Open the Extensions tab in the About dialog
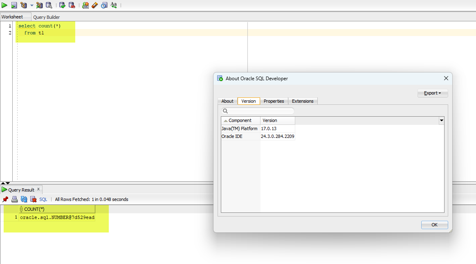This screenshot has height=264, width=476. click(x=303, y=101)
